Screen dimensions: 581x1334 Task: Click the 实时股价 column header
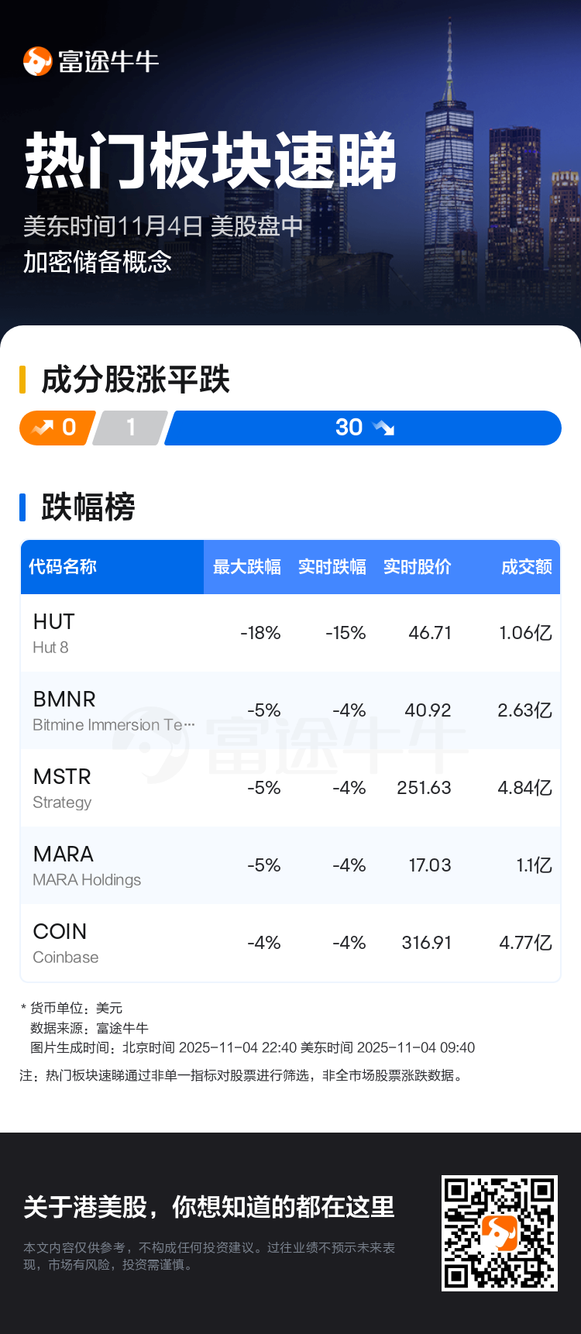(417, 567)
